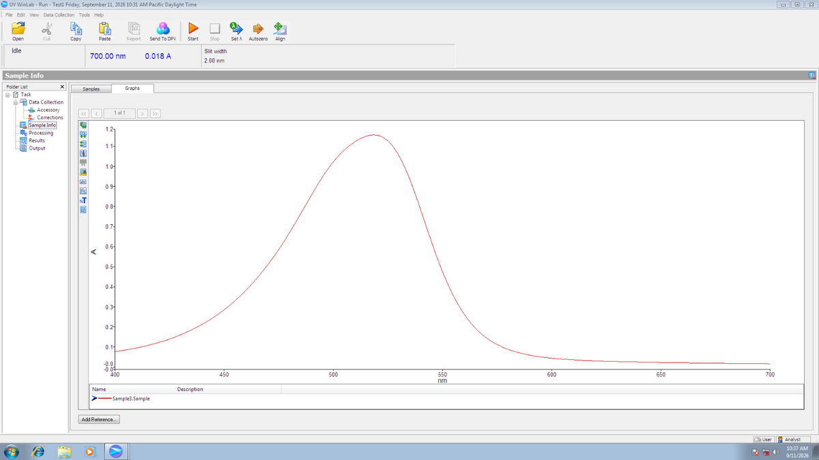Open the Results tree item
The image size is (819, 460).
[36, 140]
